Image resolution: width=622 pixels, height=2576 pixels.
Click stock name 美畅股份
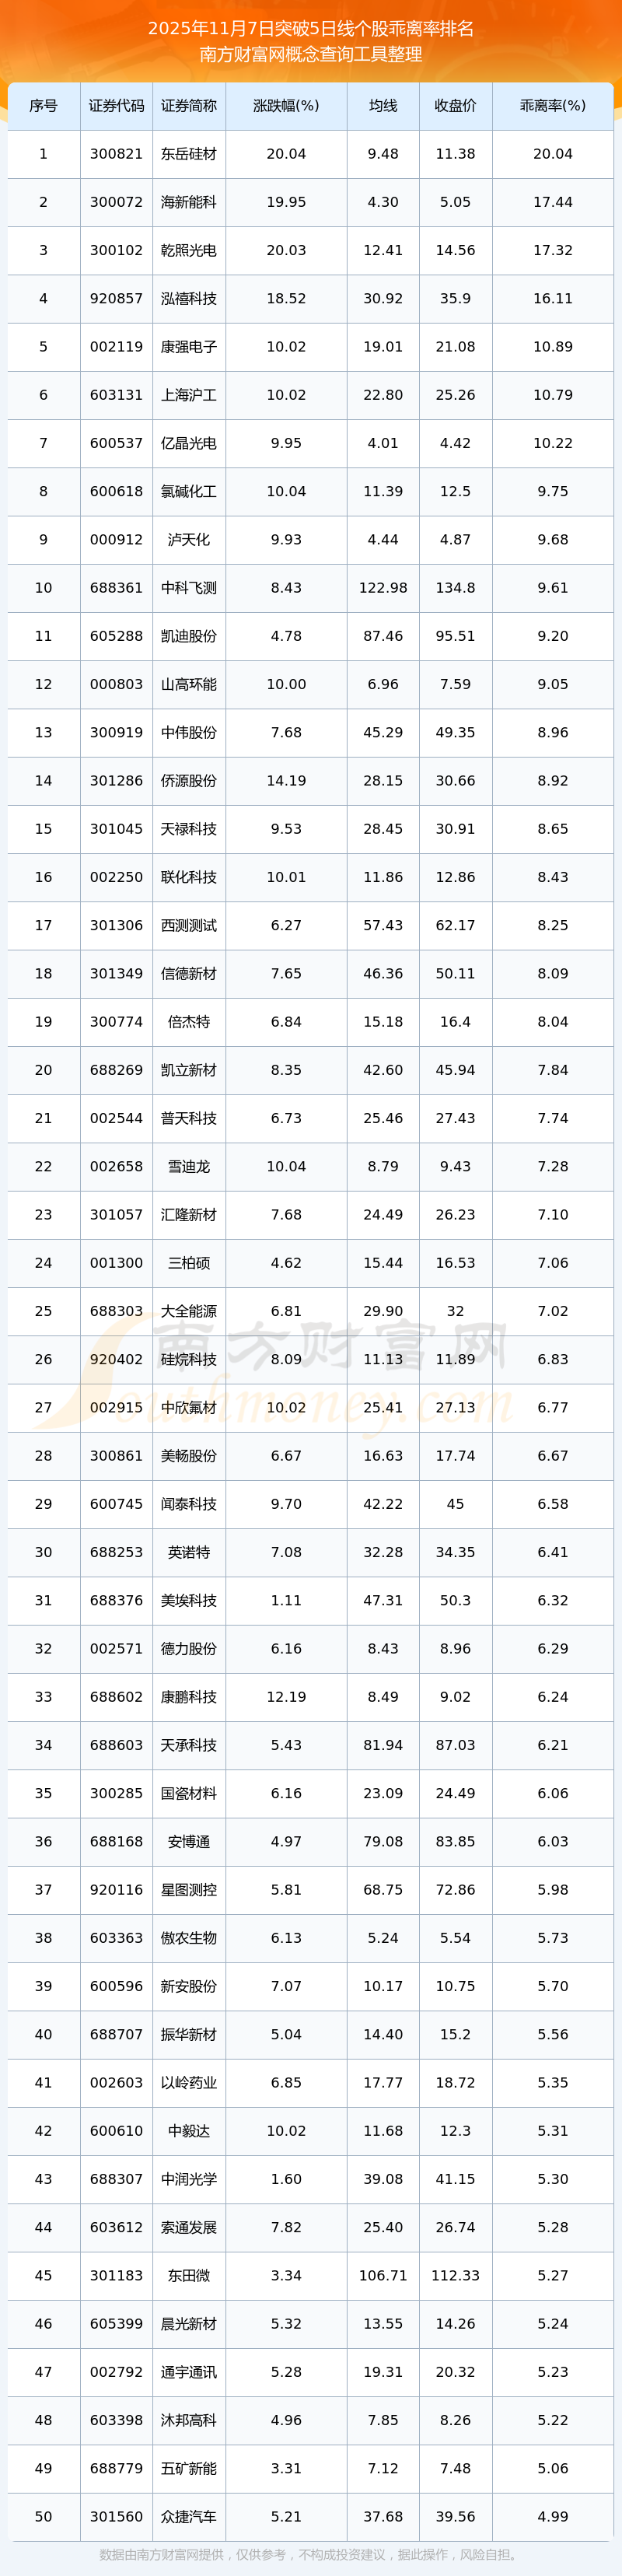coord(189,1455)
